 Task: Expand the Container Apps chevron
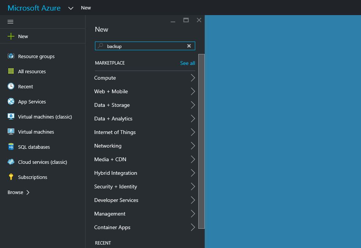(193, 227)
